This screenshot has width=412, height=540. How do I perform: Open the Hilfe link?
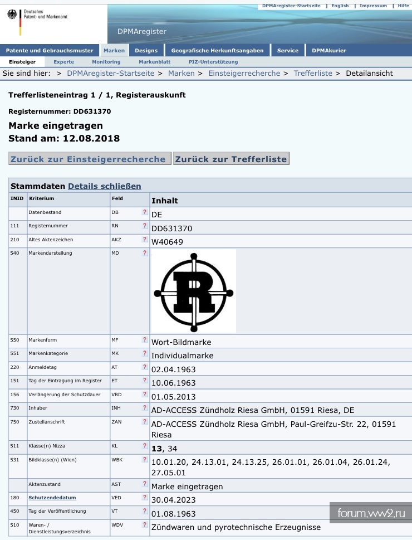point(404,6)
